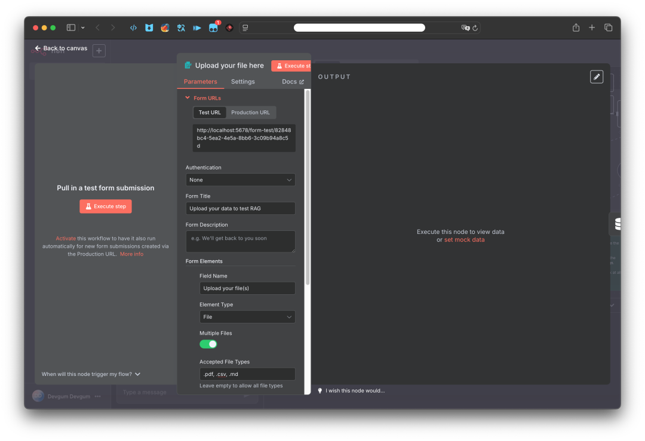Click the Form Title input field
Viewport: 645px width, 441px height.
click(240, 208)
